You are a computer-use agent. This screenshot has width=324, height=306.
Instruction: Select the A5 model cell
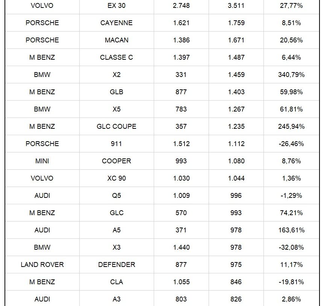117,230
